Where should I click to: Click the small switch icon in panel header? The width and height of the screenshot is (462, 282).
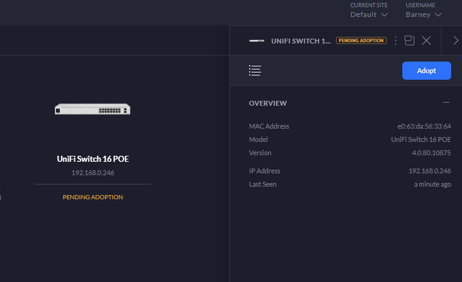257,40
